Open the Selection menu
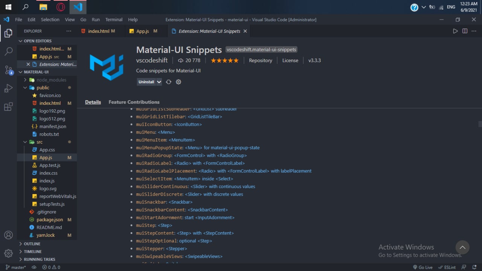 click(x=50, y=20)
